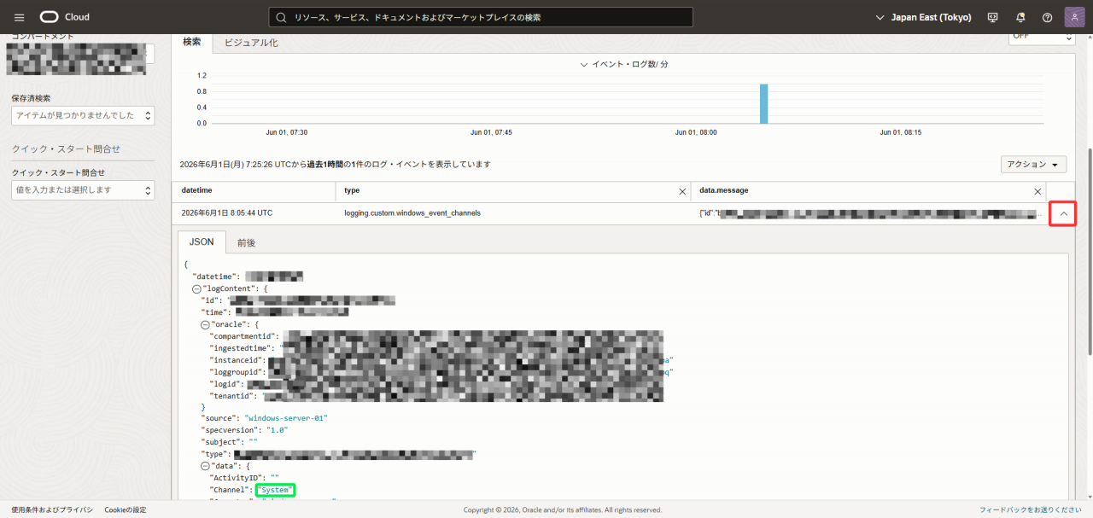Viewport: 1093px width, 518px height.
Task: Open the 保存済検索 dropdown
Action: pos(83,115)
